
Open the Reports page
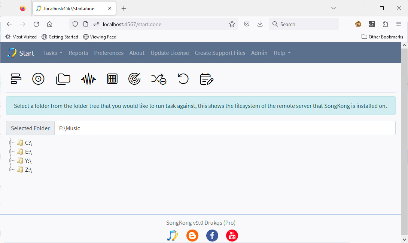pos(78,53)
